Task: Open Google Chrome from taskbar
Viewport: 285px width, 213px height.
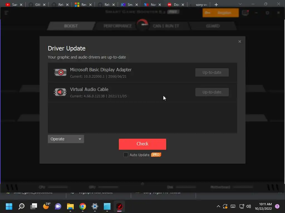Action: [x=82, y=206]
